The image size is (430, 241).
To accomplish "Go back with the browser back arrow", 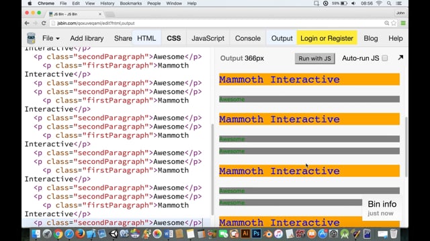I will (27, 23).
